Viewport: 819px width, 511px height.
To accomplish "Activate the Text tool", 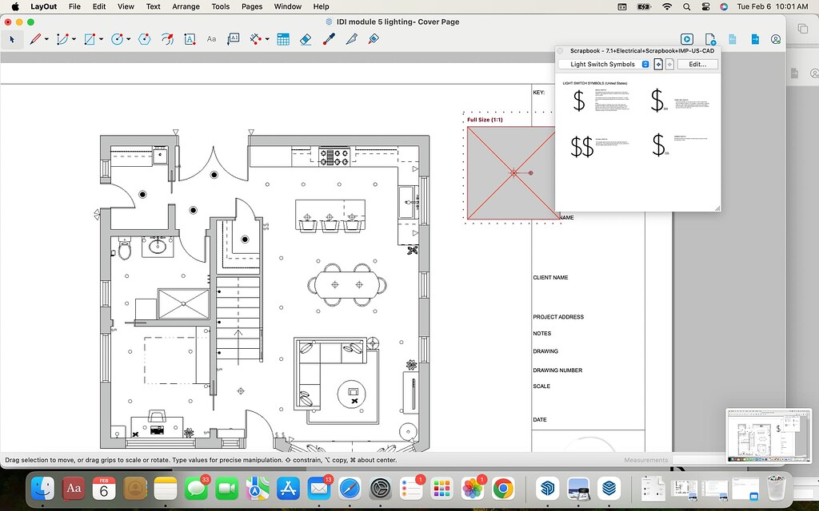I will 190,38.
